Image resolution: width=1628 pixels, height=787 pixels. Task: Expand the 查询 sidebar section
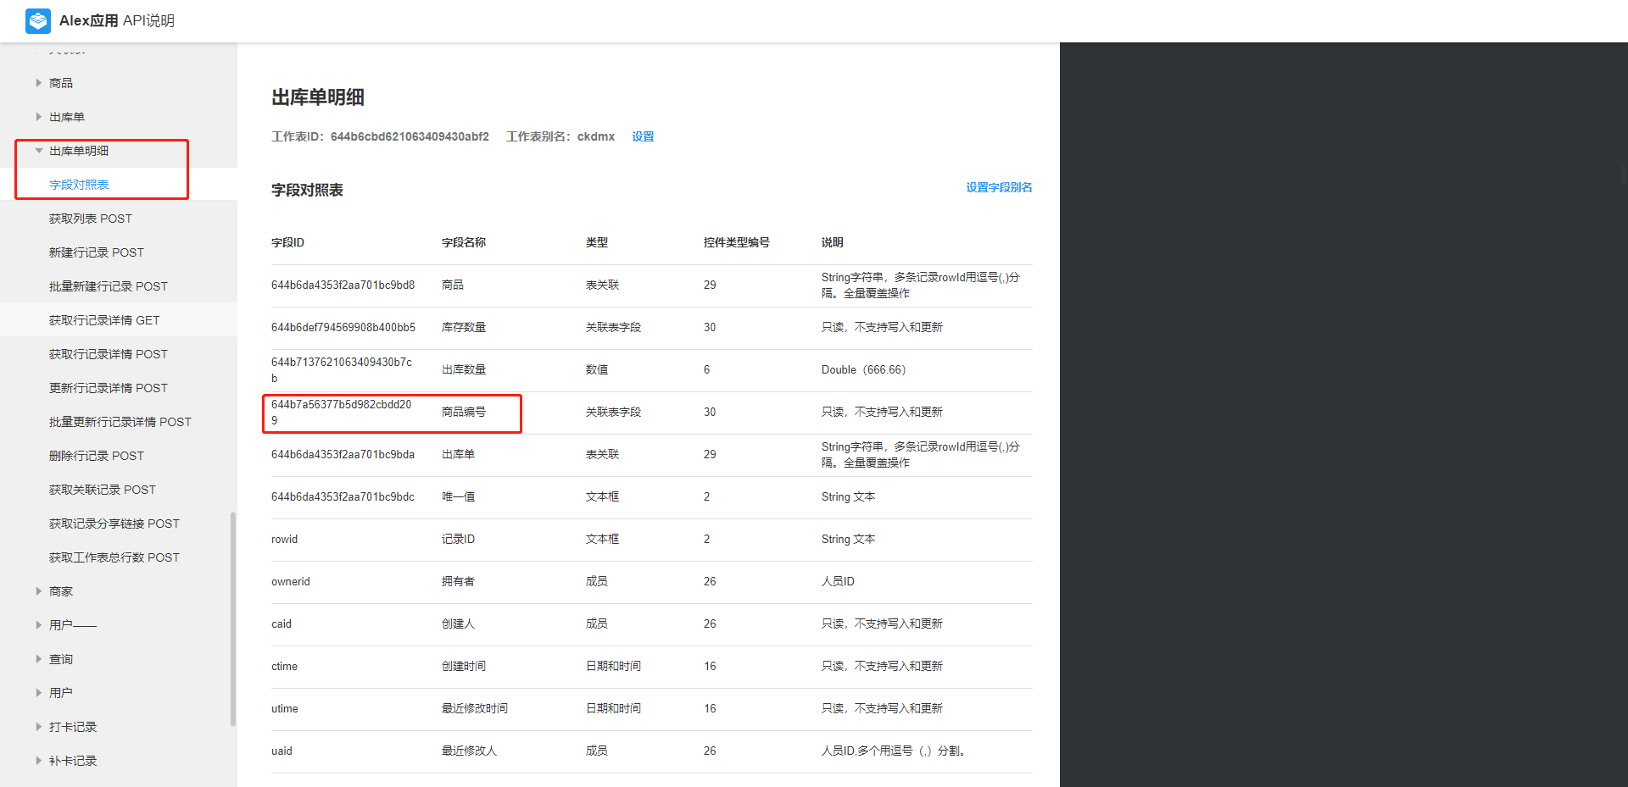coord(39,659)
